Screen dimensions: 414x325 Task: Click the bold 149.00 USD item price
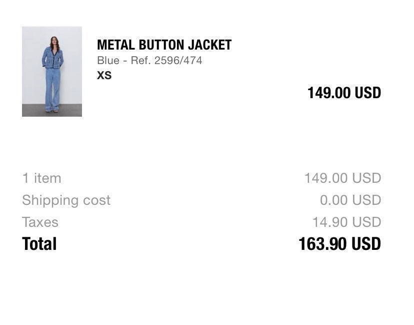click(x=344, y=93)
